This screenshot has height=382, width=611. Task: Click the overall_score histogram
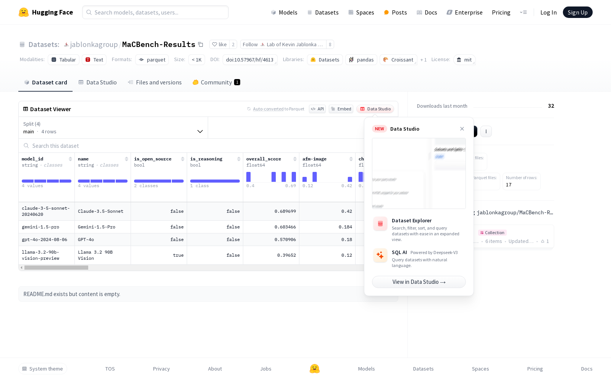coord(271,177)
